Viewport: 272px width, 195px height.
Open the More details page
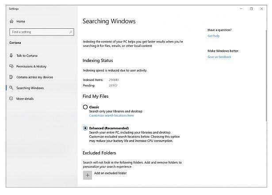25,99
